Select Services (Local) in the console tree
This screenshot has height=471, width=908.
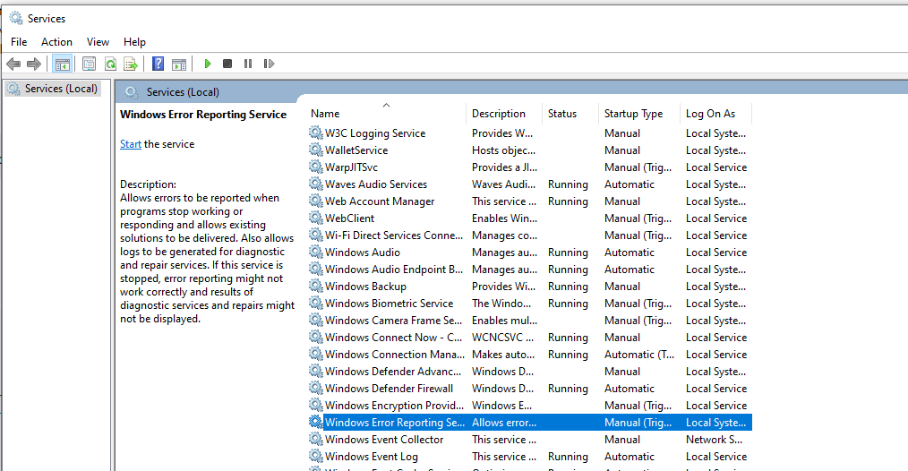pos(61,89)
